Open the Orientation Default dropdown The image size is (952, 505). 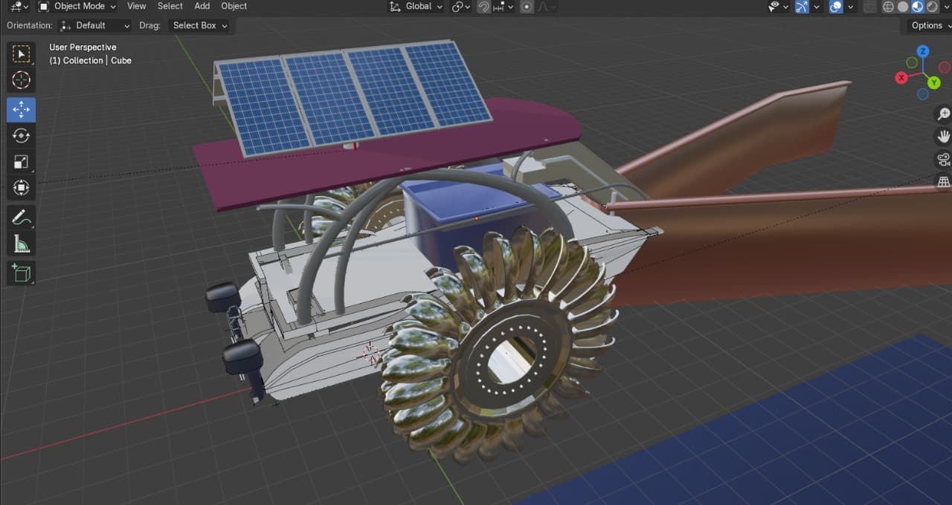point(94,25)
